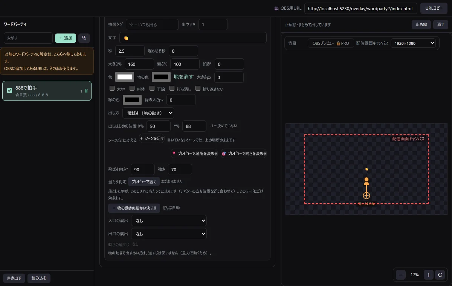Click the 書き出す export button

point(14,278)
